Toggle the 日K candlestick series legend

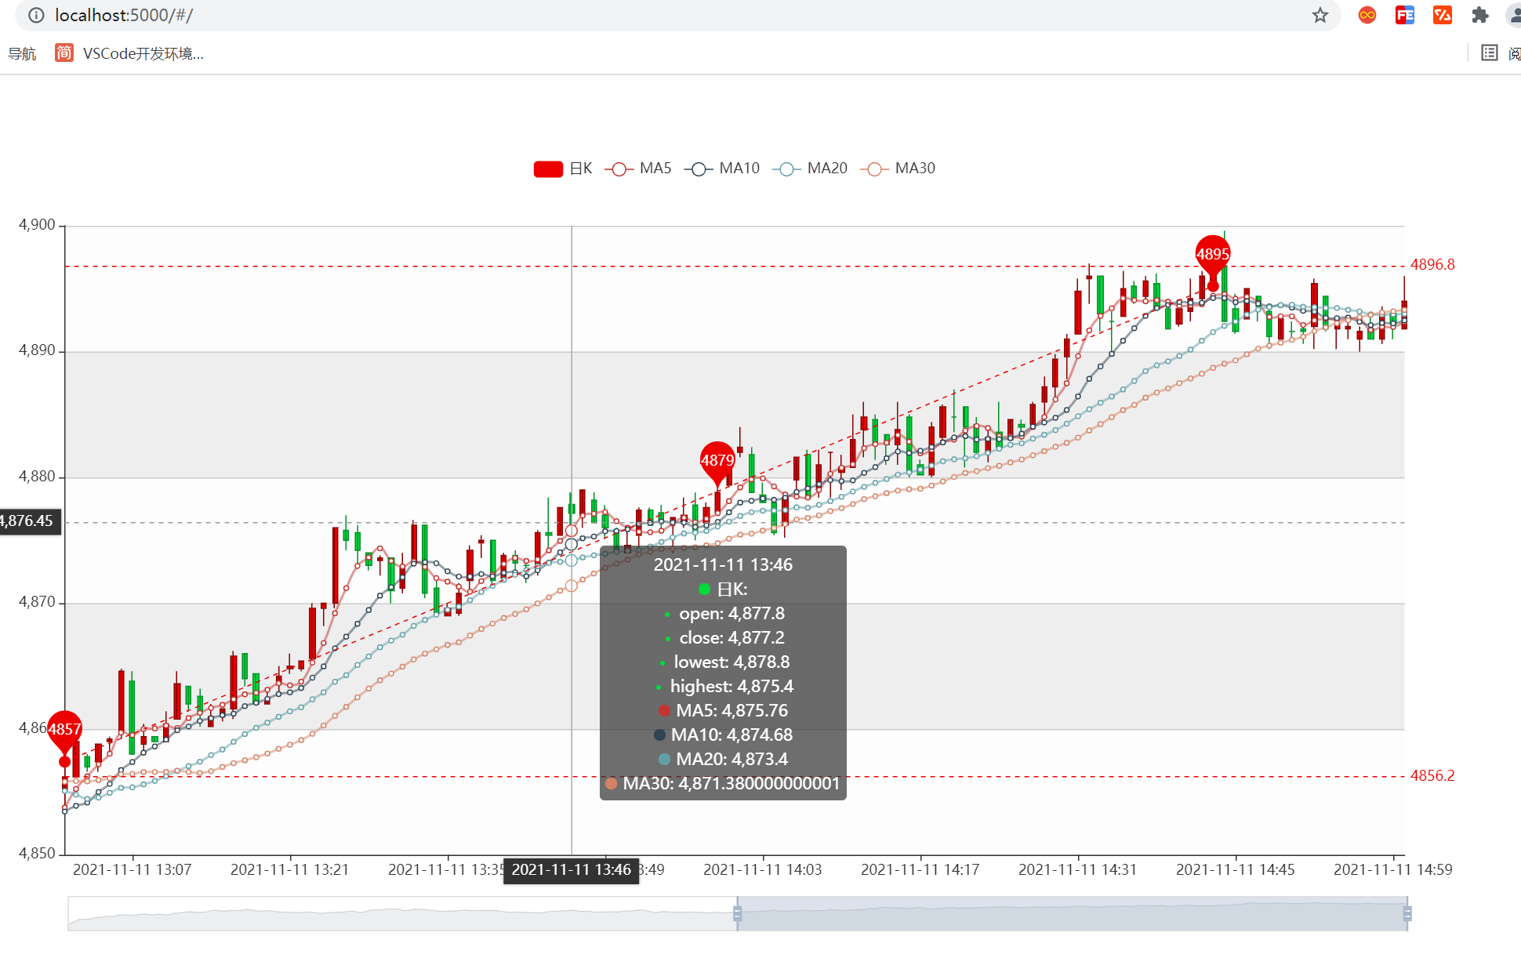[563, 169]
